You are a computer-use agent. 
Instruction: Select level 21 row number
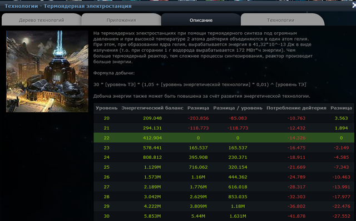coord(106,128)
